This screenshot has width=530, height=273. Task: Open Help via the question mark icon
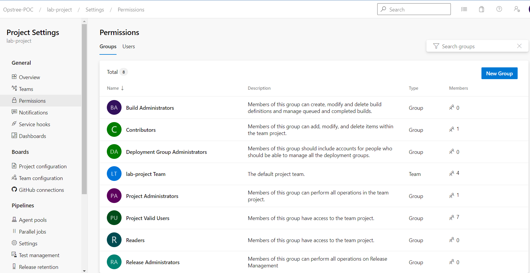pyautogui.click(x=499, y=9)
